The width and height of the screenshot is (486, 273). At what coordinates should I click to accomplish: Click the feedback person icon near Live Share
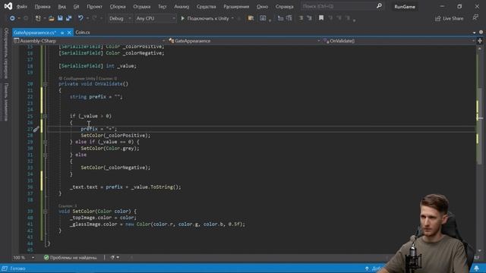click(475, 18)
